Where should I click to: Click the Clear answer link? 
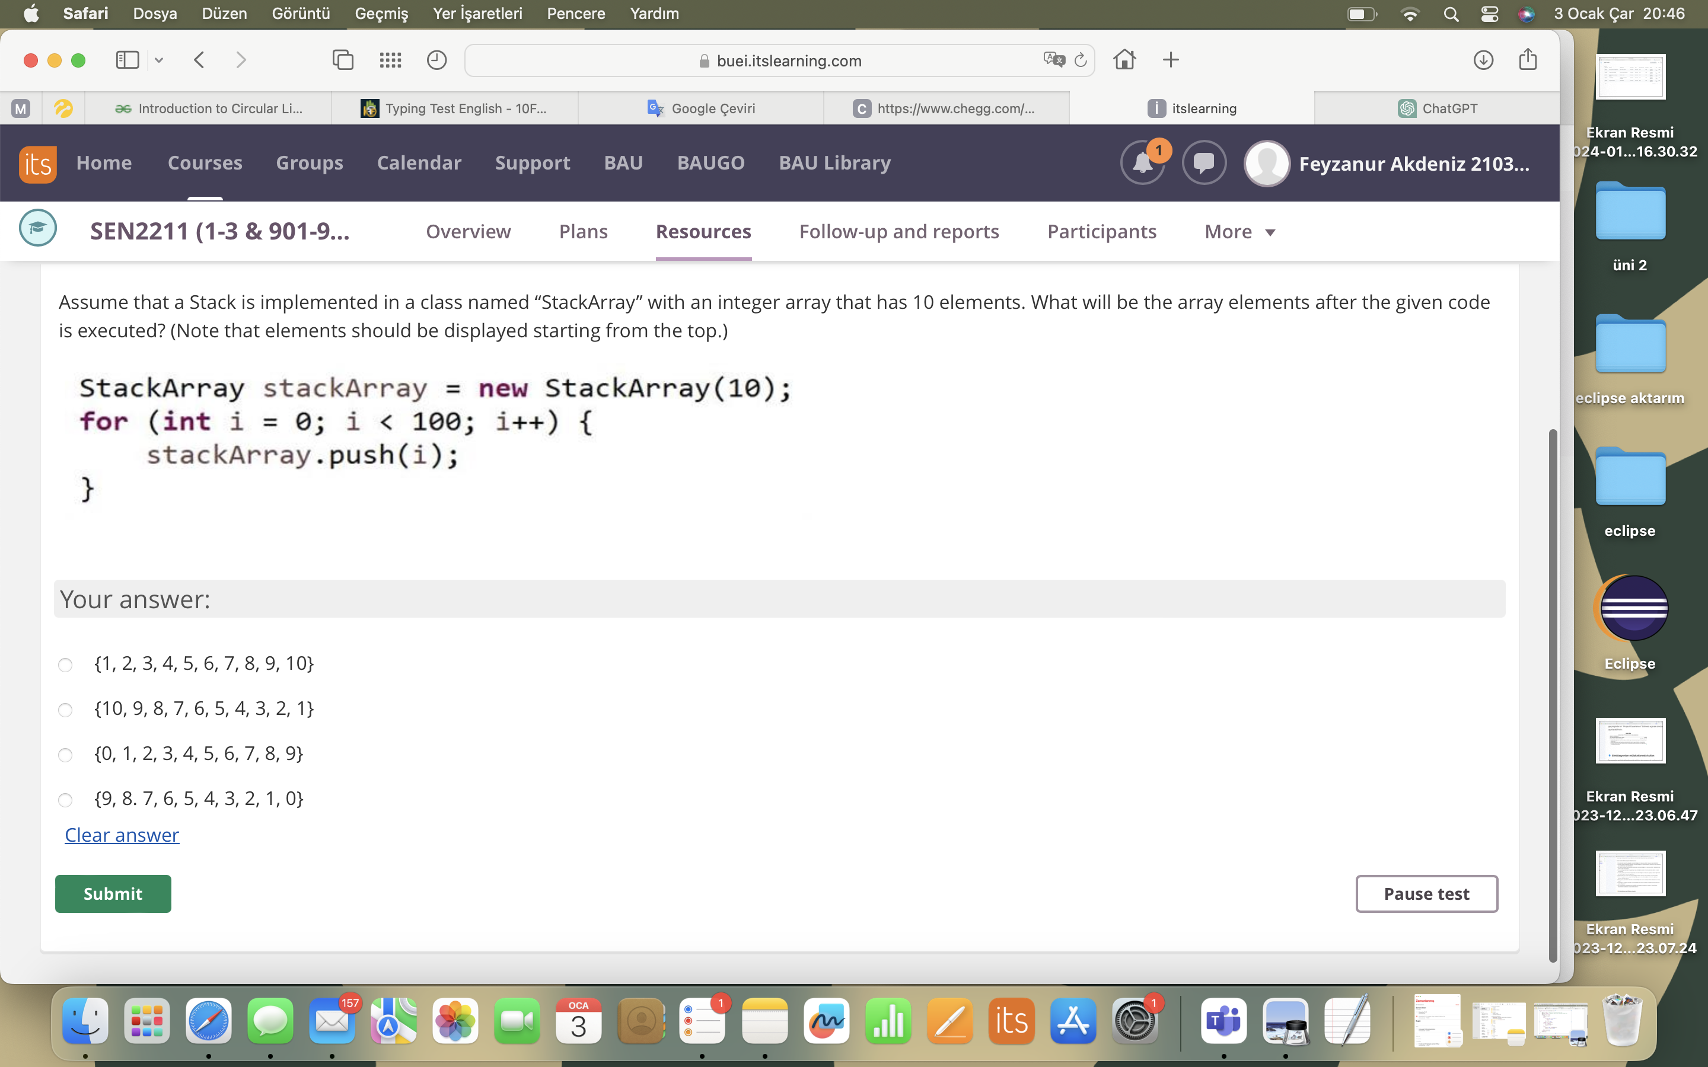[122, 835]
